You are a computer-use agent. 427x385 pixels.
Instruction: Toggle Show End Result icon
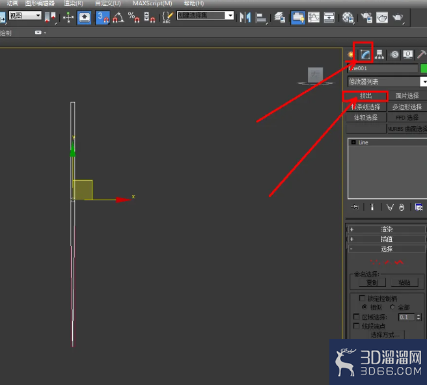point(372,207)
